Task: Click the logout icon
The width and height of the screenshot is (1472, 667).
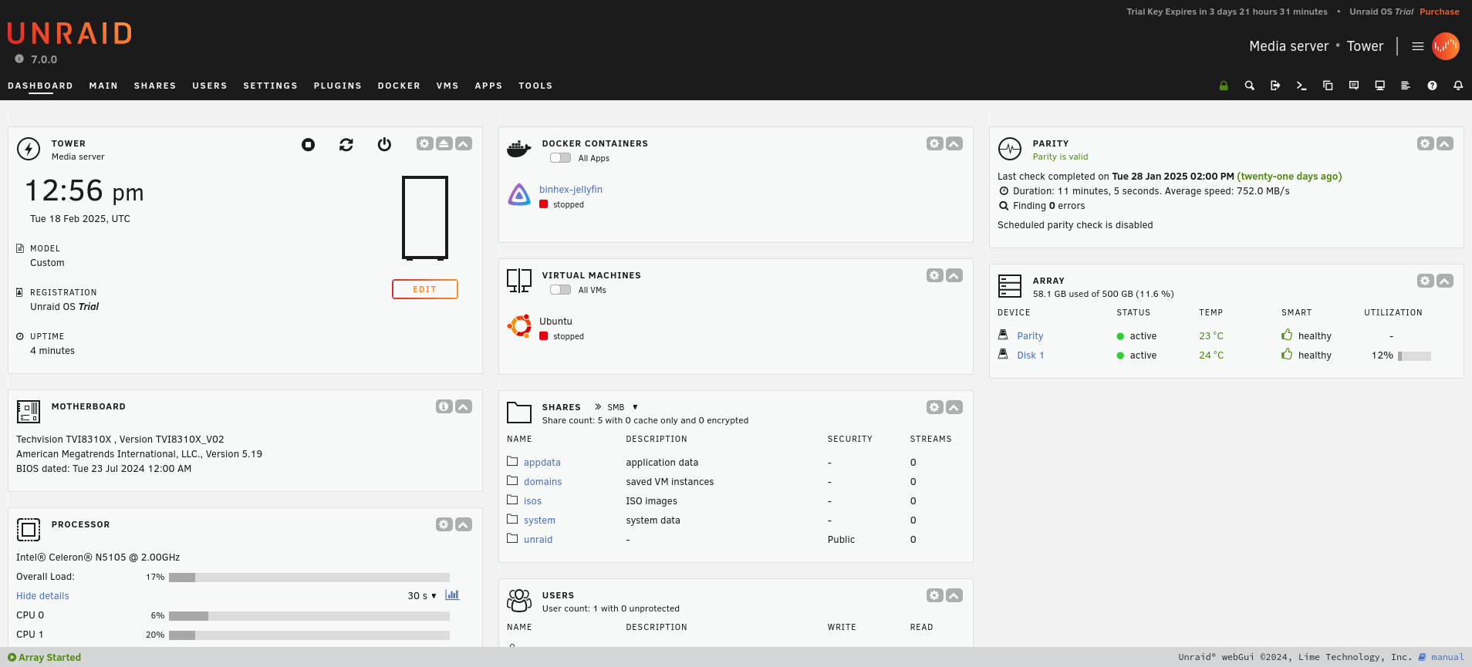Action: 1275,86
